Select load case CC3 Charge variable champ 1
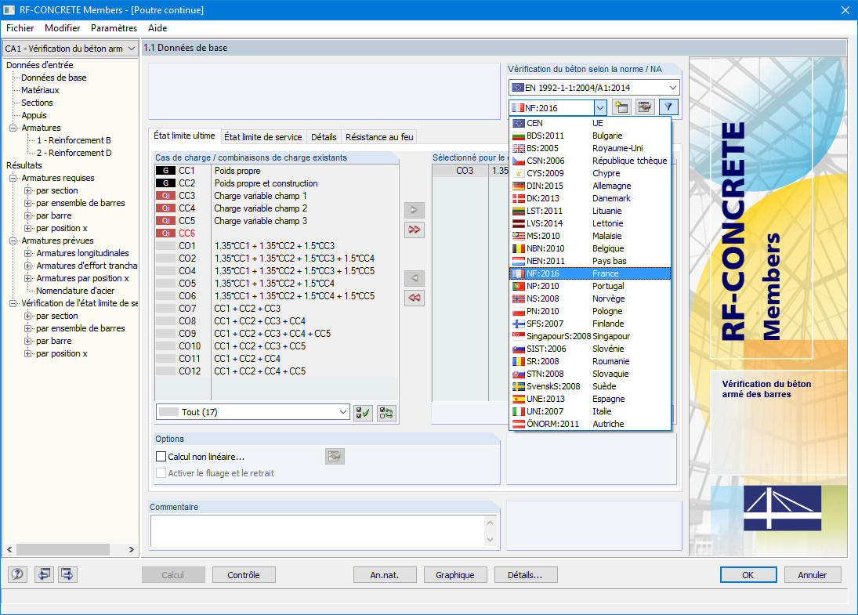858x615 pixels. [x=277, y=196]
